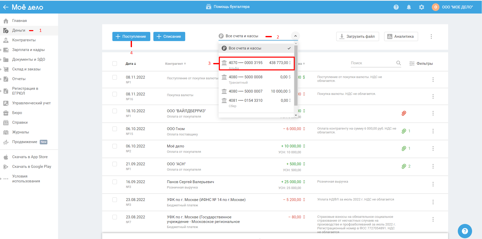The width and height of the screenshot is (482, 239).
Task: Check the ООО "ВАЙЛДБЕРРИЗ" row checkbox
Action: point(115,111)
